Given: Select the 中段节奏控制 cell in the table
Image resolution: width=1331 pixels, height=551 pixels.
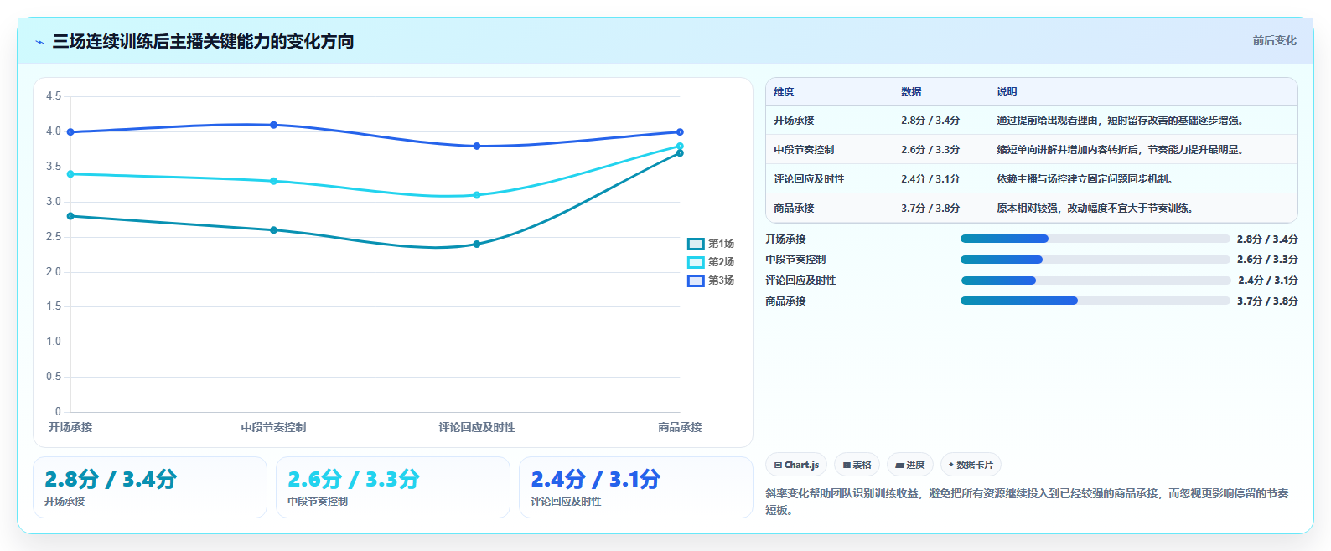Looking at the screenshot, I should [x=804, y=150].
